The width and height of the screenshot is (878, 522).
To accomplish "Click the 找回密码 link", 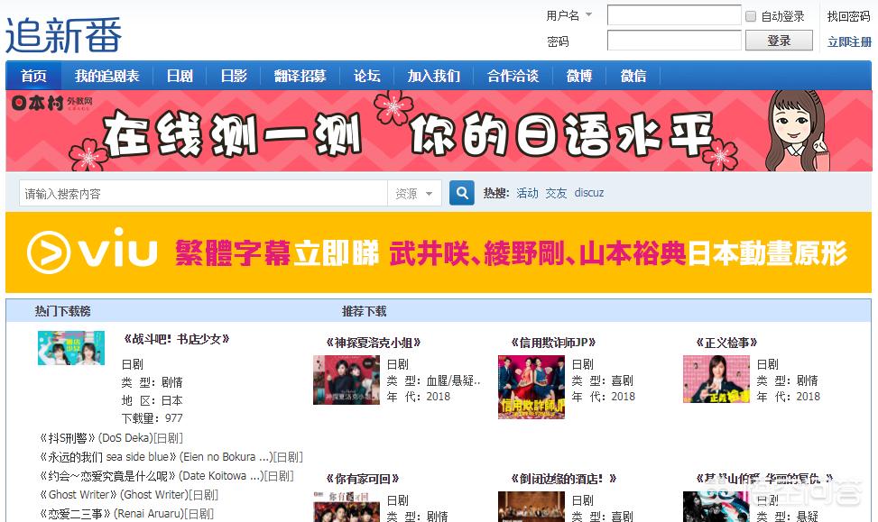I will pos(848,16).
